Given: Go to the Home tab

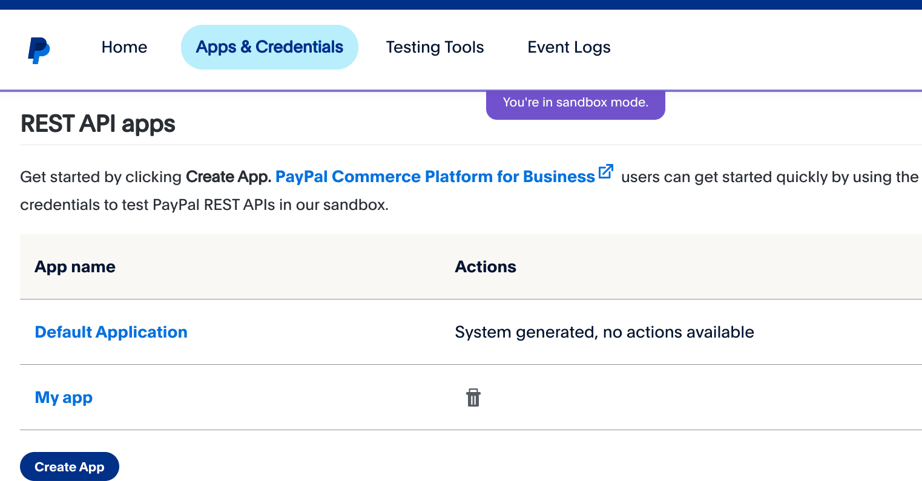Looking at the screenshot, I should pos(124,47).
